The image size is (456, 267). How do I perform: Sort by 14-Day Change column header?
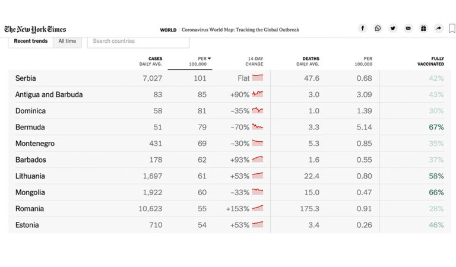(254, 61)
